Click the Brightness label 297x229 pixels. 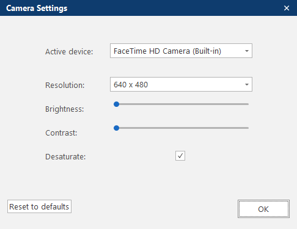(65, 109)
